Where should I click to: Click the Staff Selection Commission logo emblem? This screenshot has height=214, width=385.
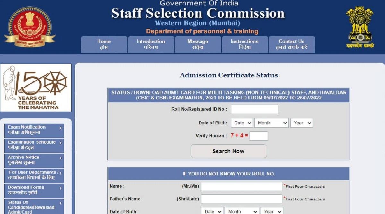click(30, 27)
